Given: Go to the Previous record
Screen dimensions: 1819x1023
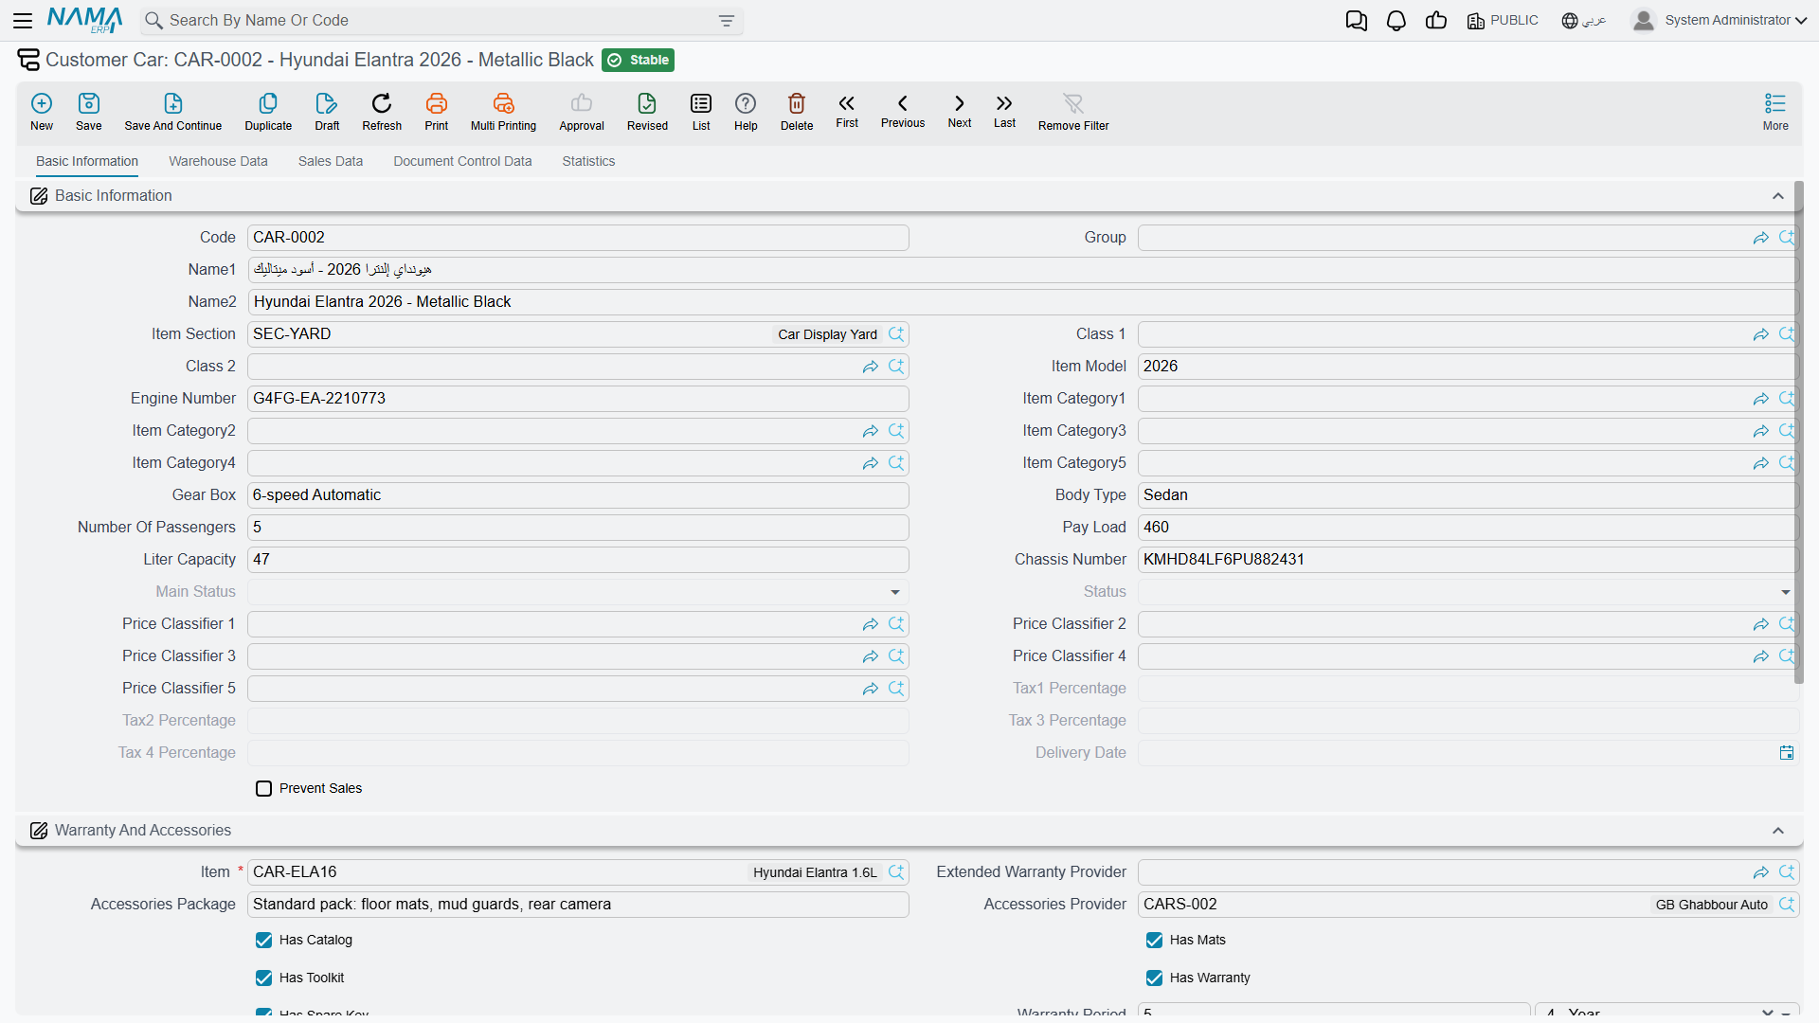Looking at the screenshot, I should [x=903, y=111].
